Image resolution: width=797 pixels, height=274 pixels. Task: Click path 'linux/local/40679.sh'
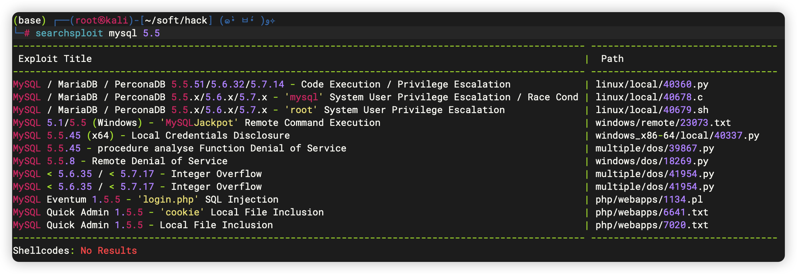click(652, 110)
